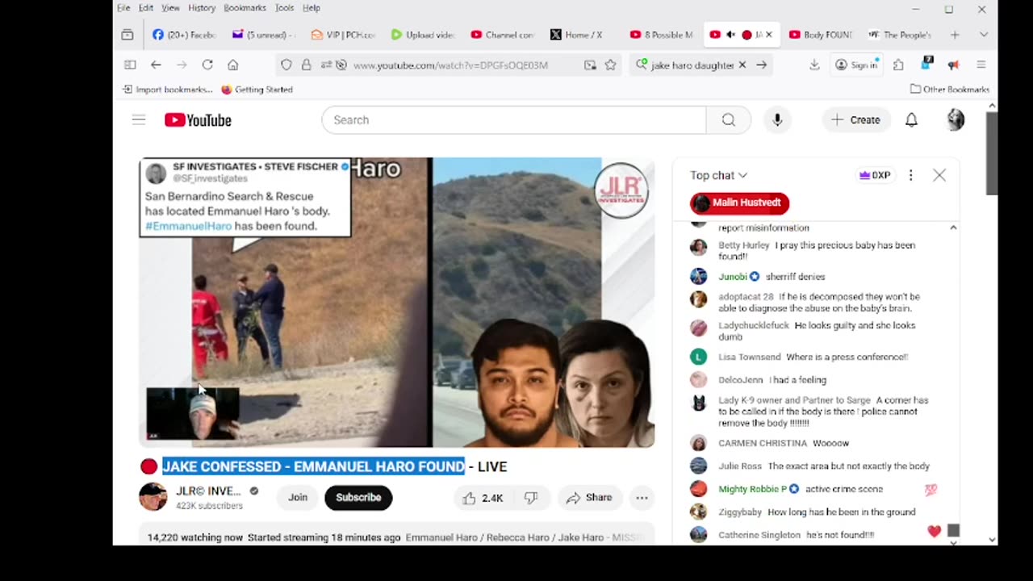Open the History menu

click(202, 8)
